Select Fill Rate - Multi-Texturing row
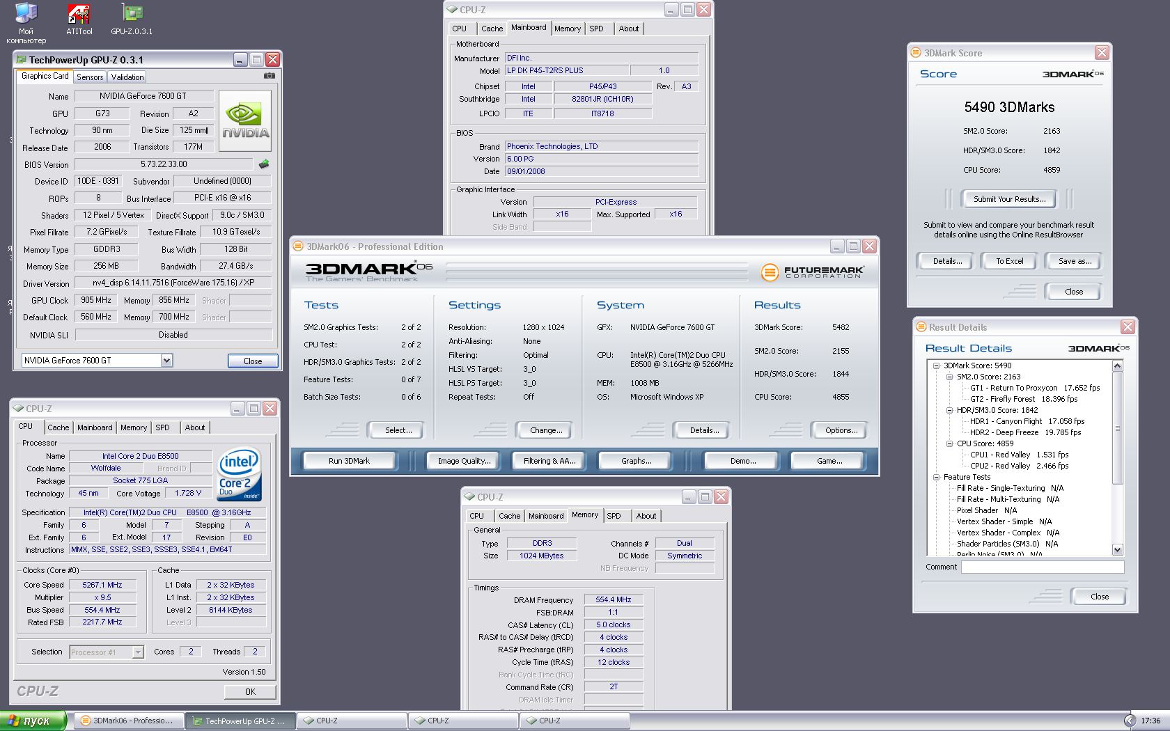The image size is (1170, 731). point(1008,499)
